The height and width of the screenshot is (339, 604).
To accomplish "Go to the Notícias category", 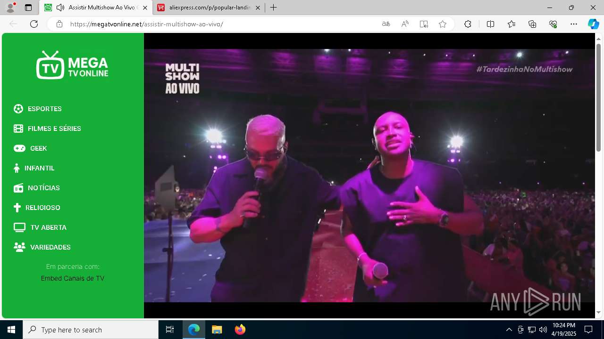I will tap(44, 188).
